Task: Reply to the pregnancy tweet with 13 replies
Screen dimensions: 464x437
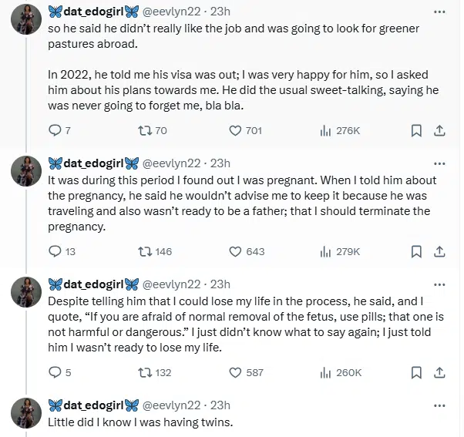Action: point(55,251)
